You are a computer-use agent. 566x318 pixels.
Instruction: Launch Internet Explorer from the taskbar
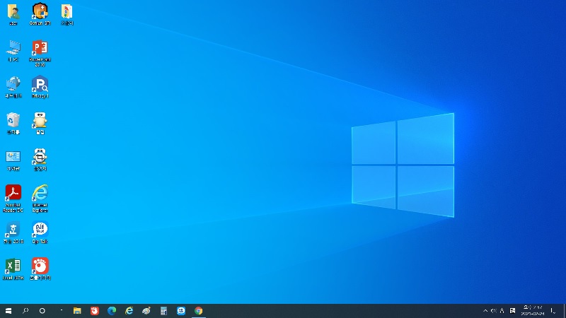tap(129, 310)
